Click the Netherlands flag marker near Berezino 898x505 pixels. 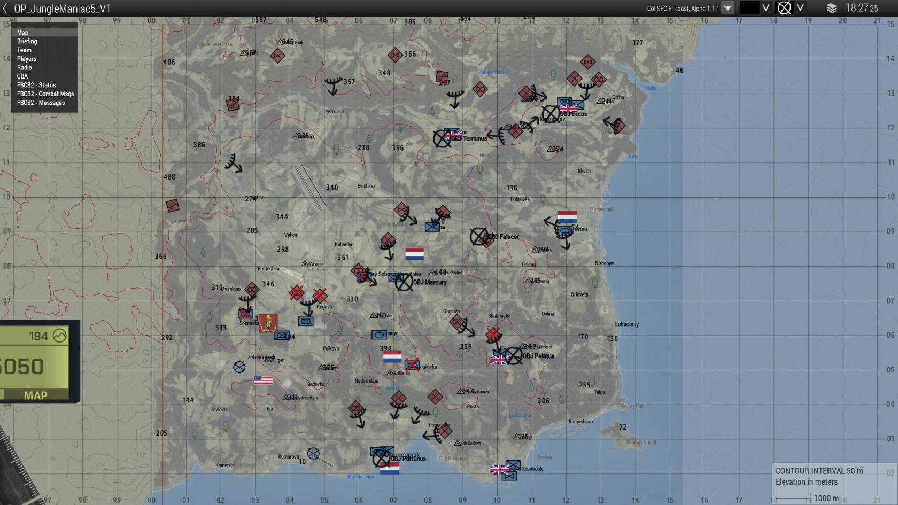coord(567,216)
